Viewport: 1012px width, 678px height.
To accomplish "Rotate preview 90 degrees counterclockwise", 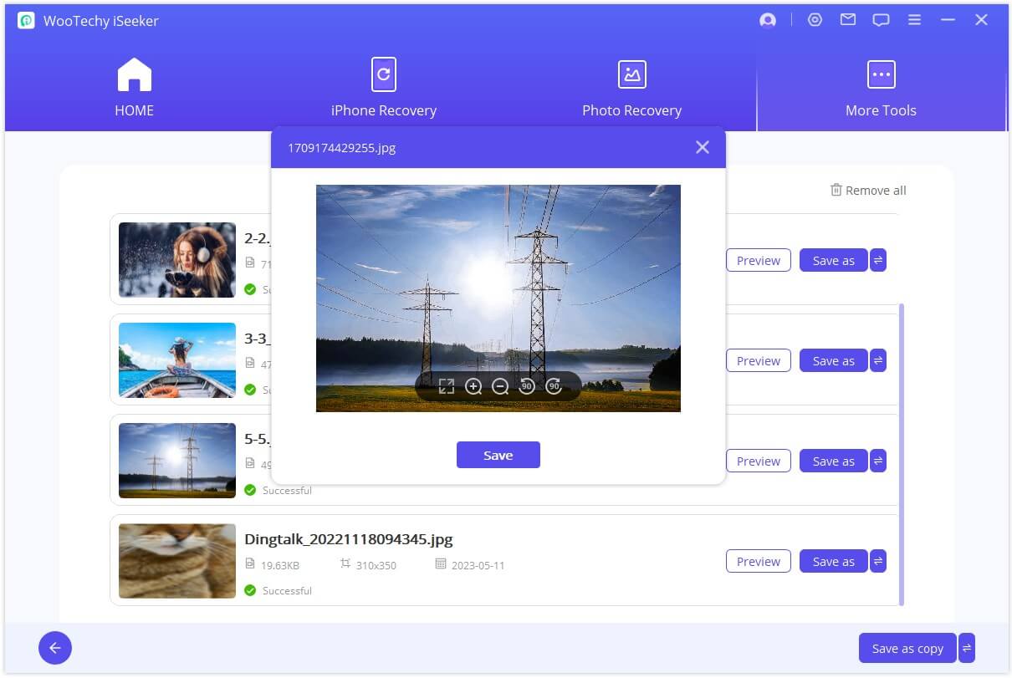I will click(527, 386).
